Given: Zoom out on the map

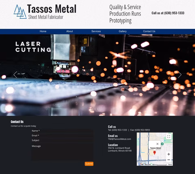Looking at the screenshot, I should coord(169,160).
